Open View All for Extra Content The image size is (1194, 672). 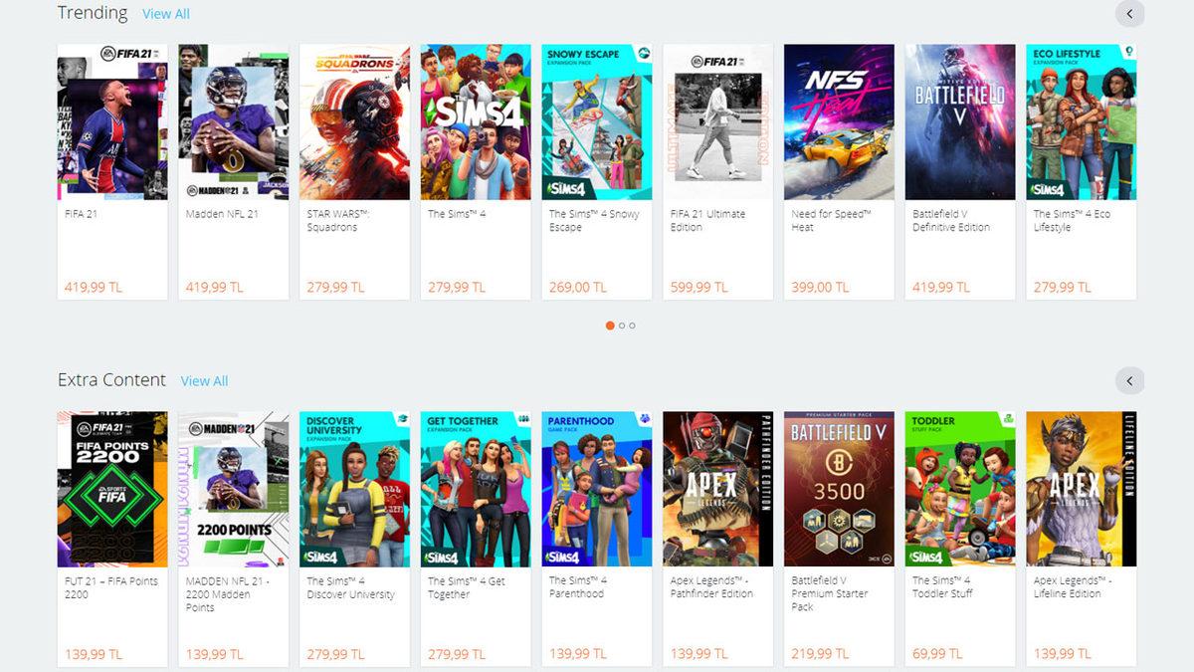tap(204, 381)
